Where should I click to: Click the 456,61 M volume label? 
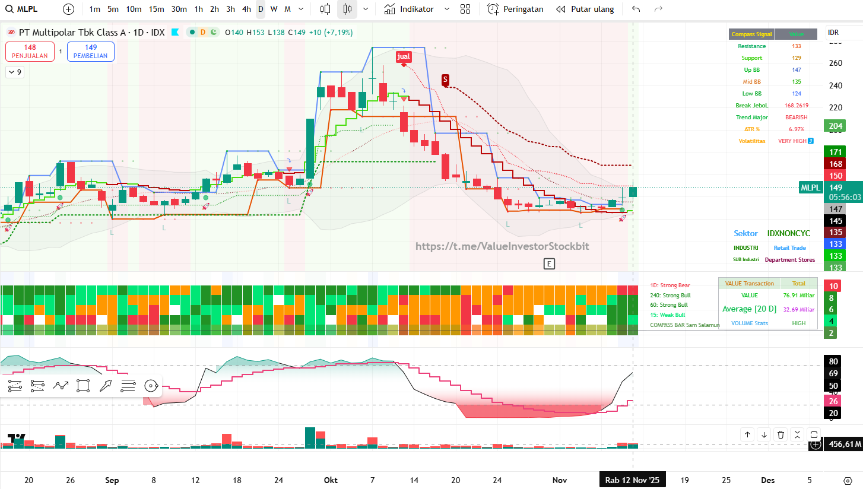(x=843, y=444)
